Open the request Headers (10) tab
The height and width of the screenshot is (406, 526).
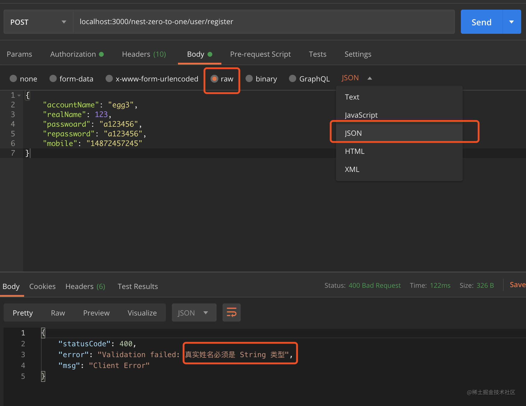coord(144,54)
